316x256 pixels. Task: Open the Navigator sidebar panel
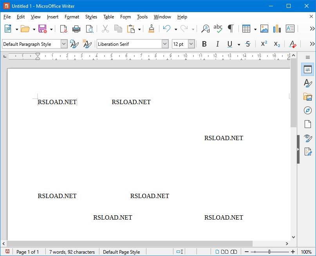(308, 110)
